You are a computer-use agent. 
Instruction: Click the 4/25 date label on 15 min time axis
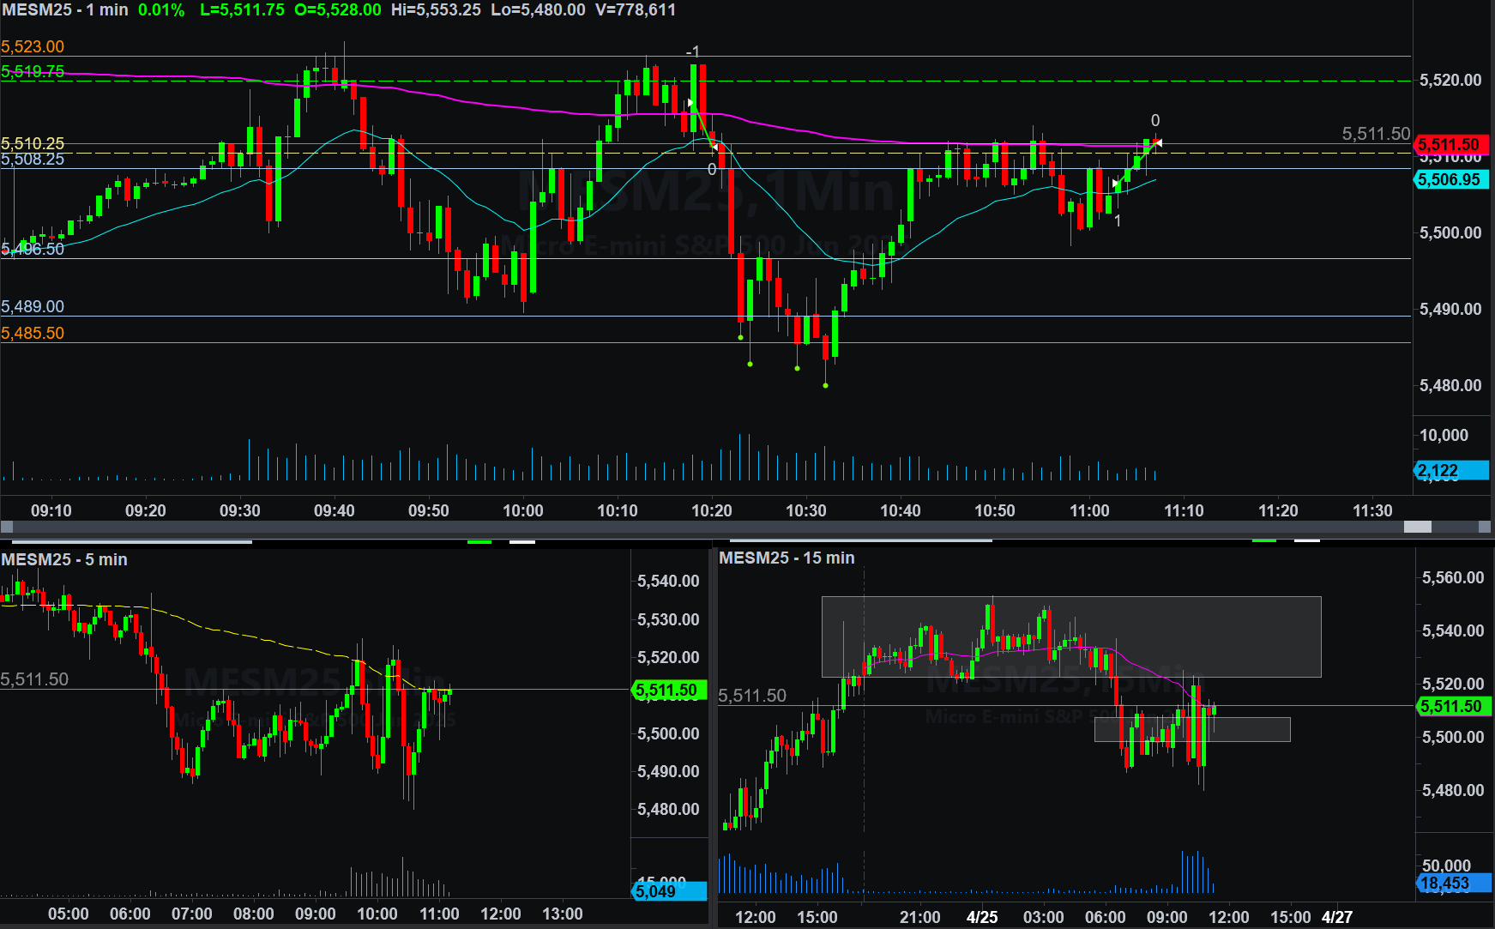click(982, 917)
